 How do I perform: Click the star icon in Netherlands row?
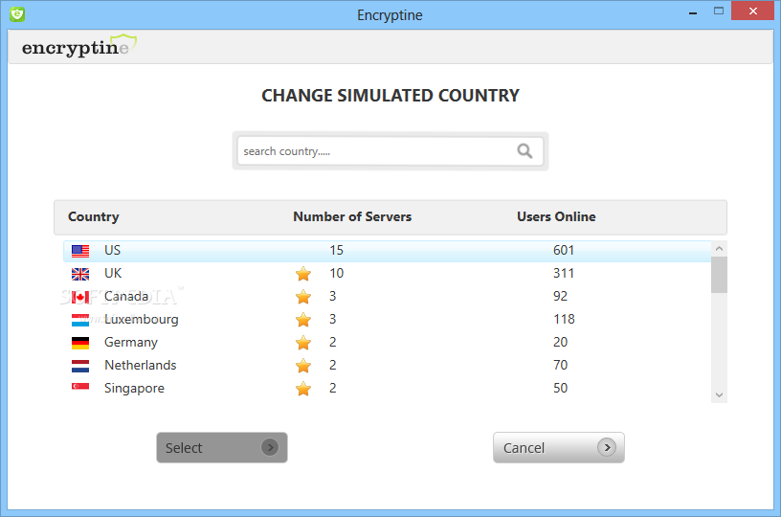point(303,366)
